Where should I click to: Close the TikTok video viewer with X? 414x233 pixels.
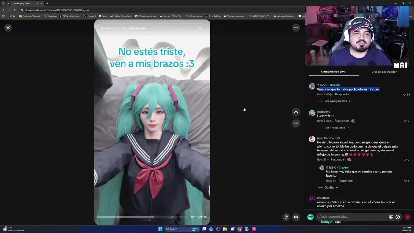(x=8, y=28)
